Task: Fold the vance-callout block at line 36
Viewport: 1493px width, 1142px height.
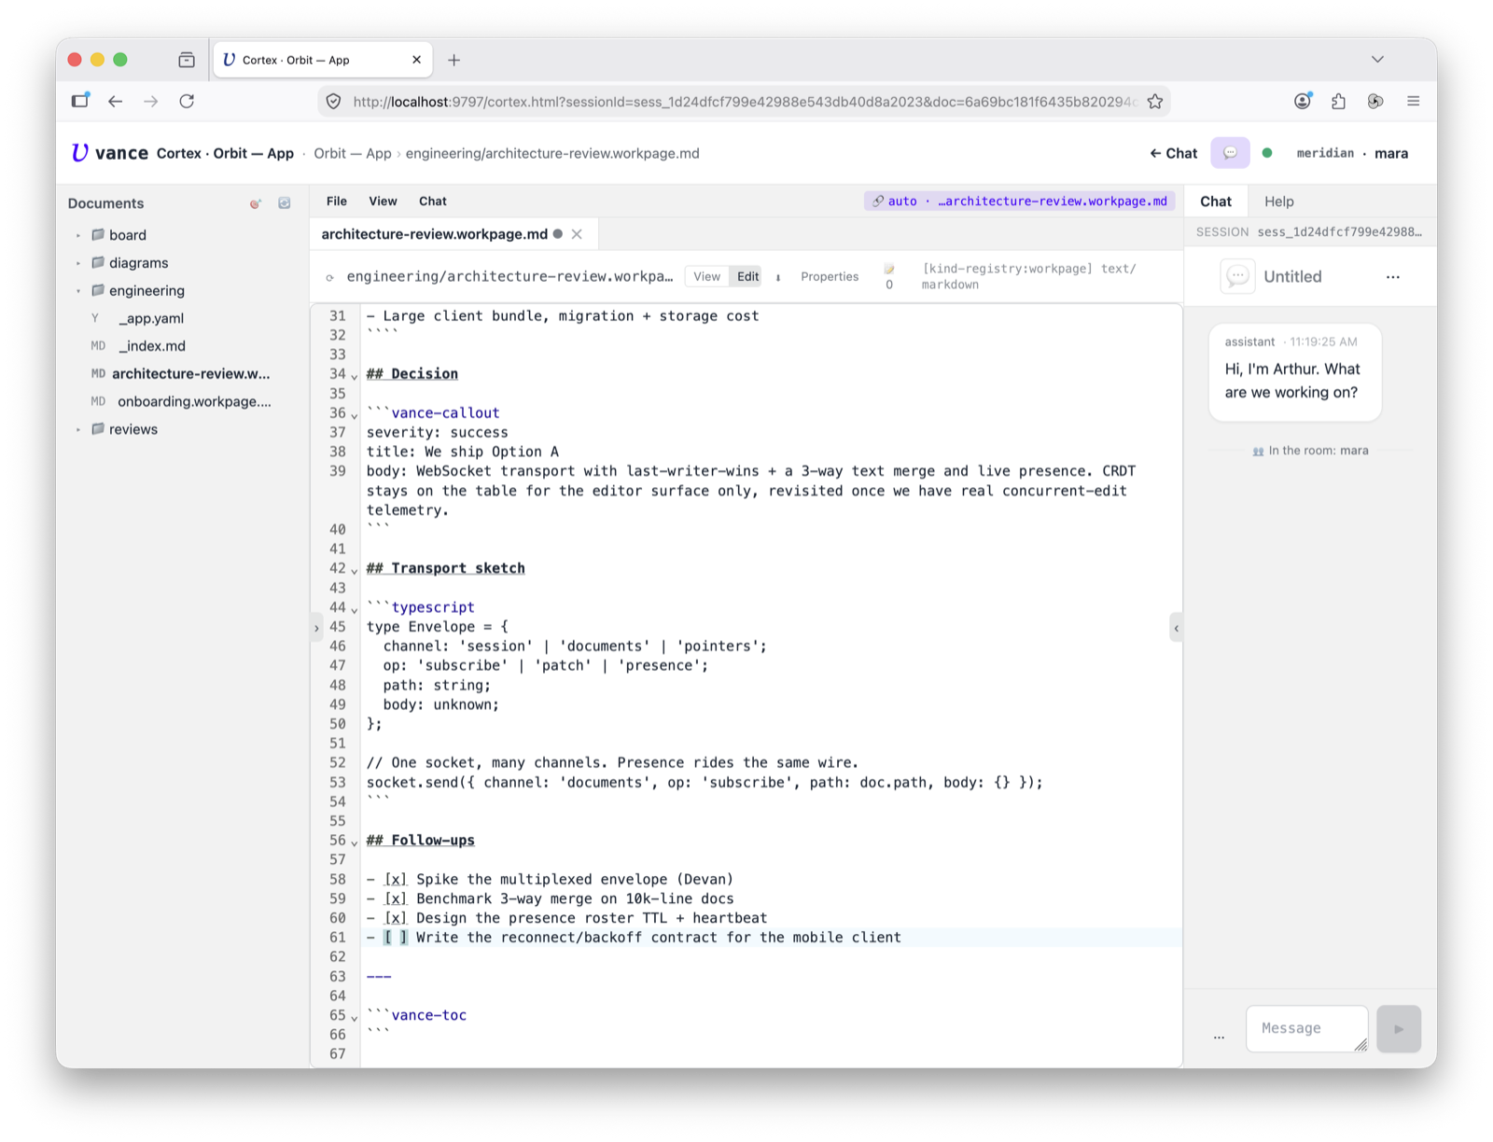Action: coord(355,414)
